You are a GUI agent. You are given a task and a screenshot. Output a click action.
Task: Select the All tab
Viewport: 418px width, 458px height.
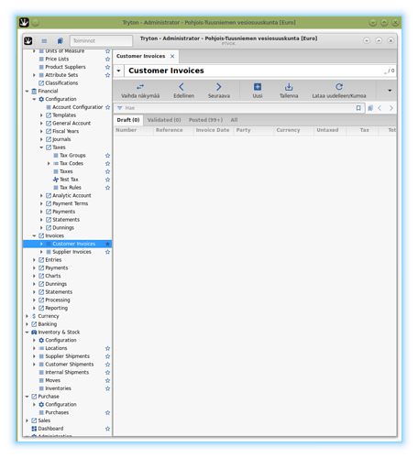(234, 120)
